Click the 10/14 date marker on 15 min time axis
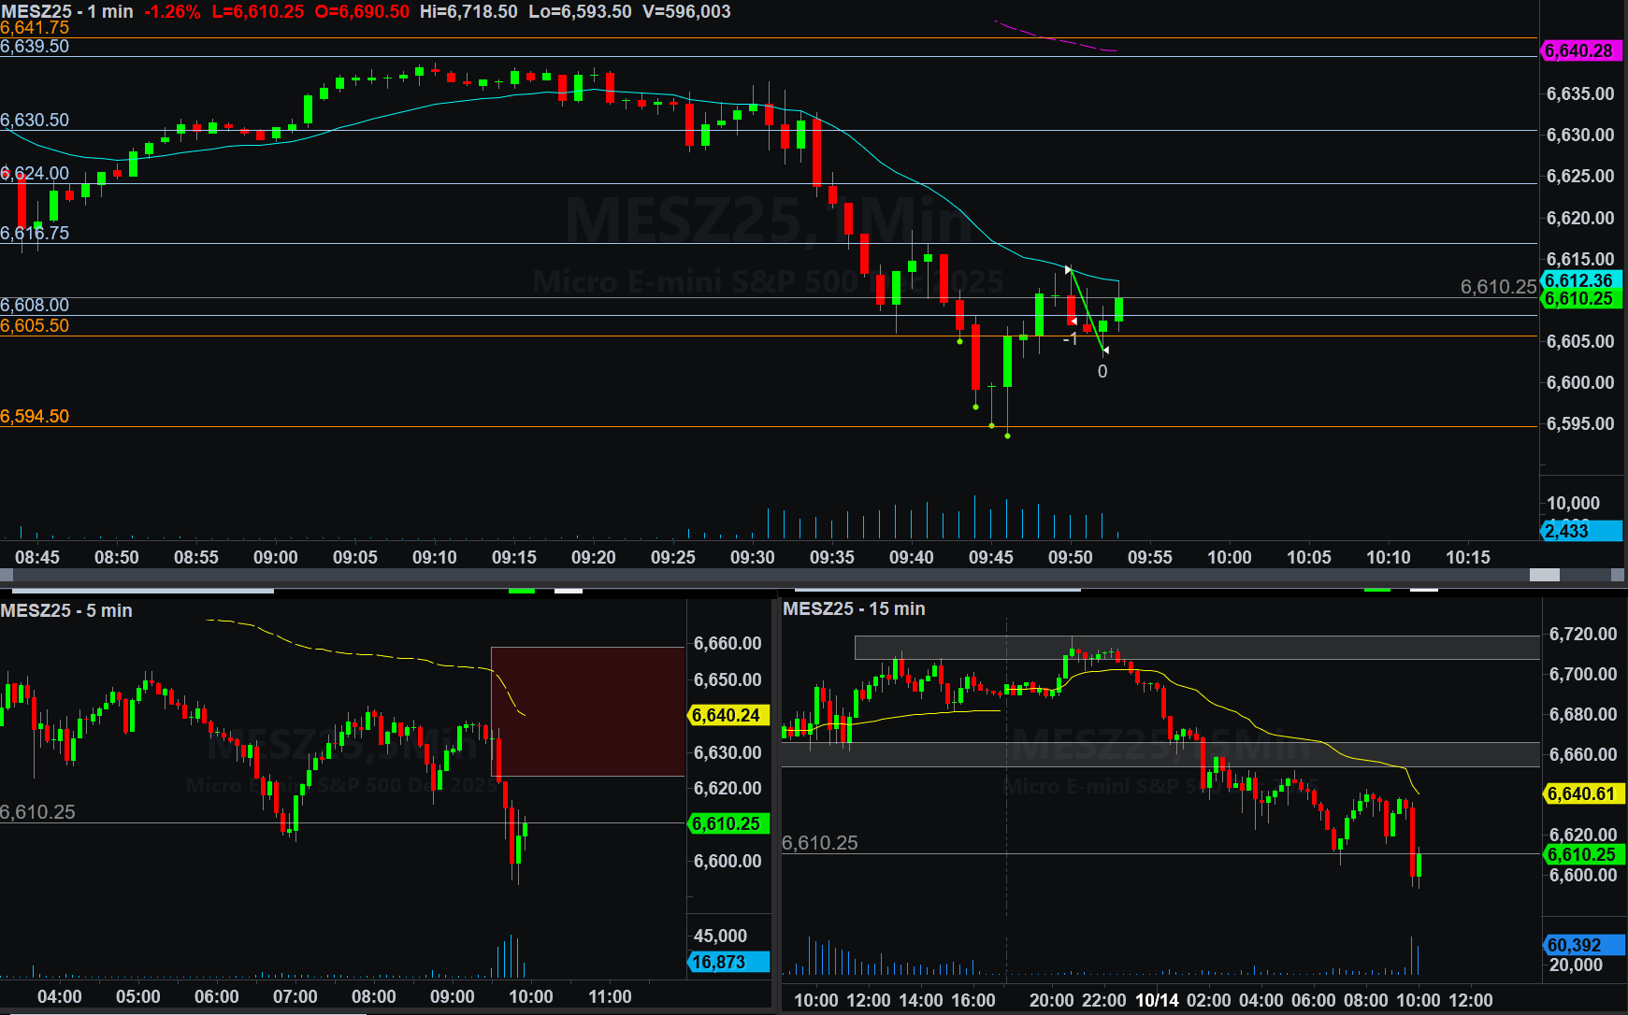 point(1157,1000)
